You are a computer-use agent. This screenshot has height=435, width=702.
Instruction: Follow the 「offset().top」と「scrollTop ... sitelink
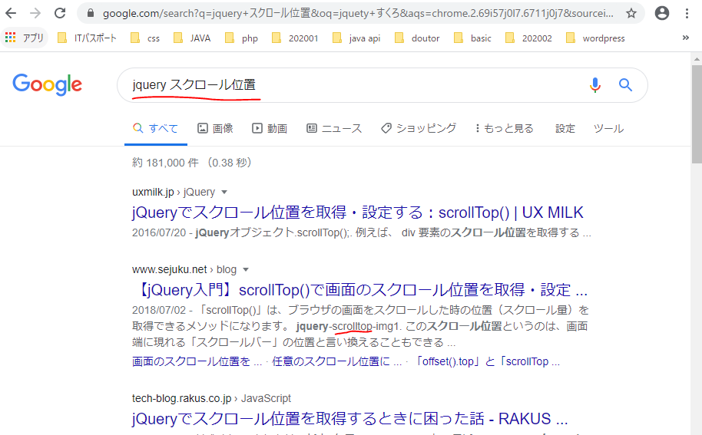pos(485,361)
